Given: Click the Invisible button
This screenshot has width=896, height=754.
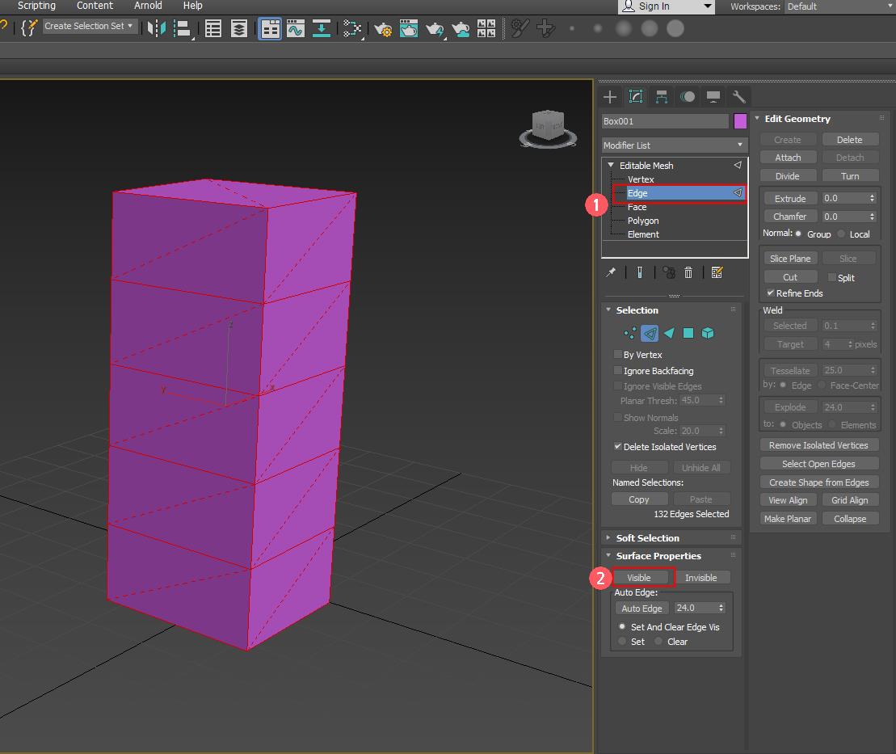Looking at the screenshot, I should [x=701, y=578].
